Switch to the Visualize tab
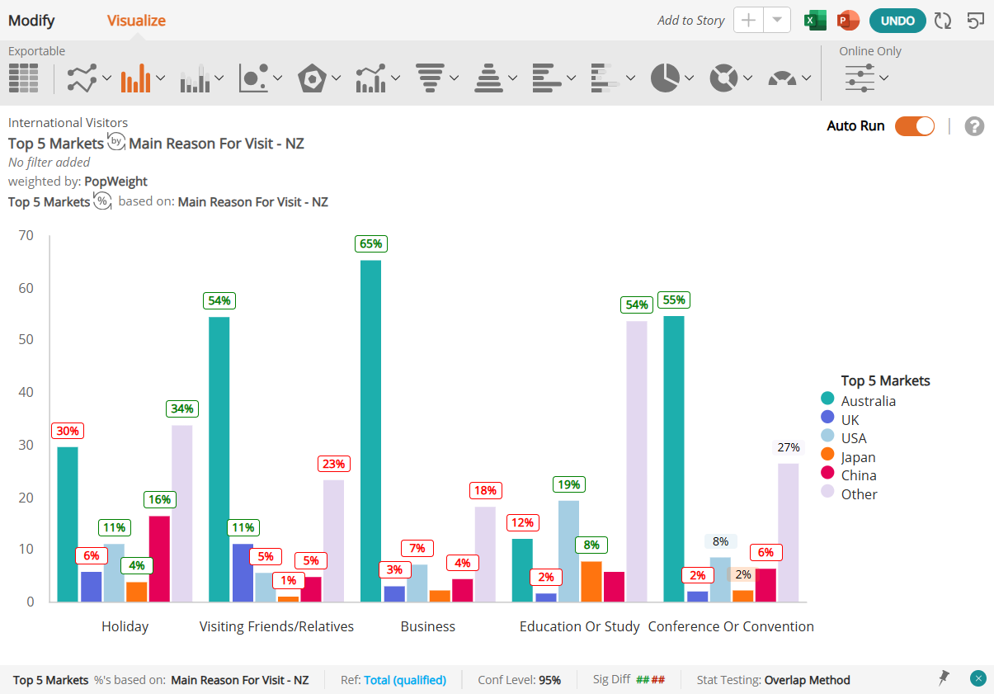994x694 pixels. pyautogui.click(x=136, y=21)
